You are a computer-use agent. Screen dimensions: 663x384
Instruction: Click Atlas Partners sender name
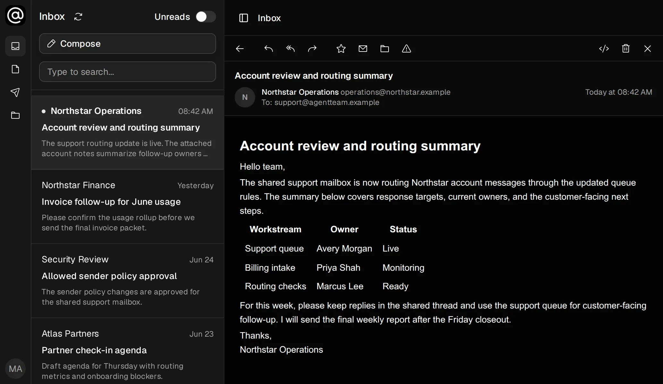[70, 334]
